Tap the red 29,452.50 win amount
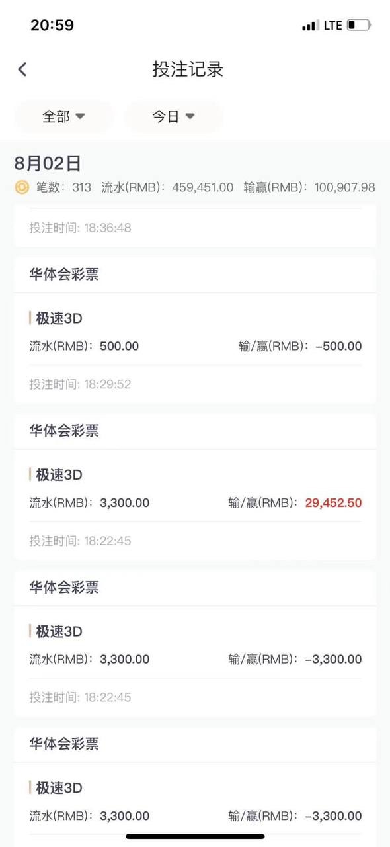The height and width of the screenshot is (847, 390). (x=333, y=503)
